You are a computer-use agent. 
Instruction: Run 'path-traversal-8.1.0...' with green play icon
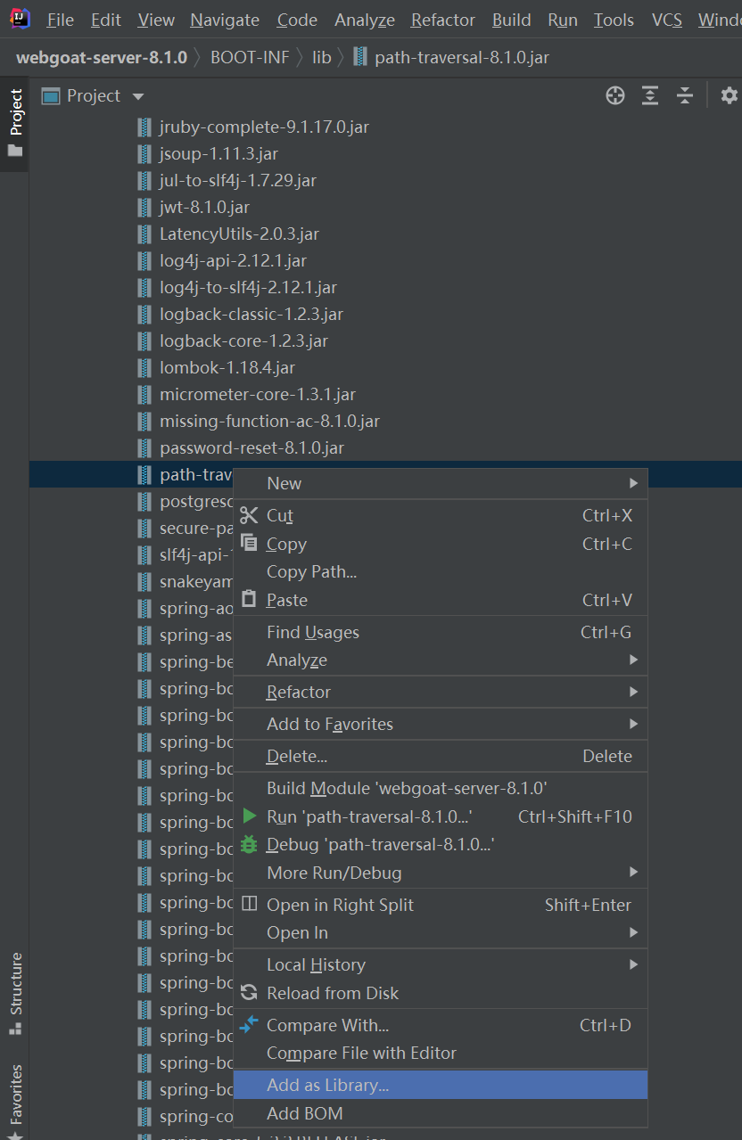441,816
